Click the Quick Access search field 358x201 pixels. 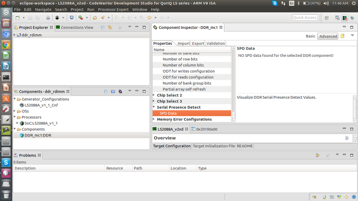pyautogui.click(x=305, y=18)
